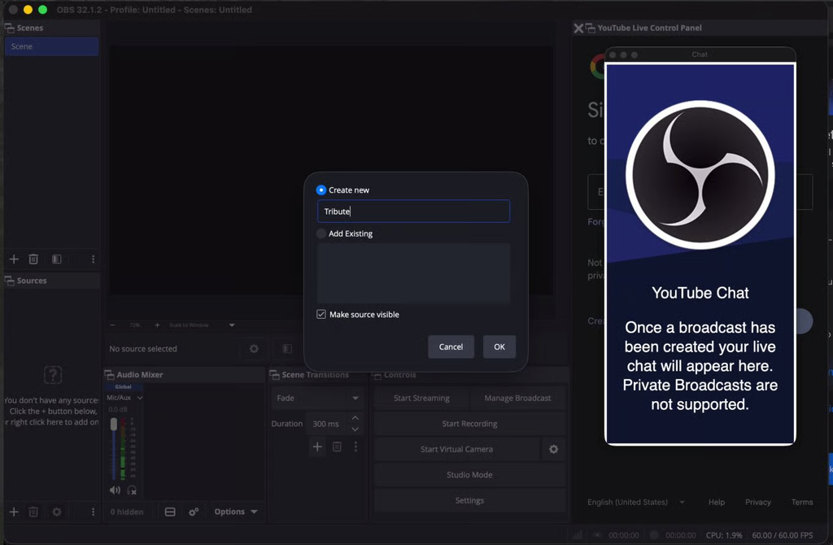Zoom out preview with minus icon
Screen dimensions: 833x545
[112, 325]
